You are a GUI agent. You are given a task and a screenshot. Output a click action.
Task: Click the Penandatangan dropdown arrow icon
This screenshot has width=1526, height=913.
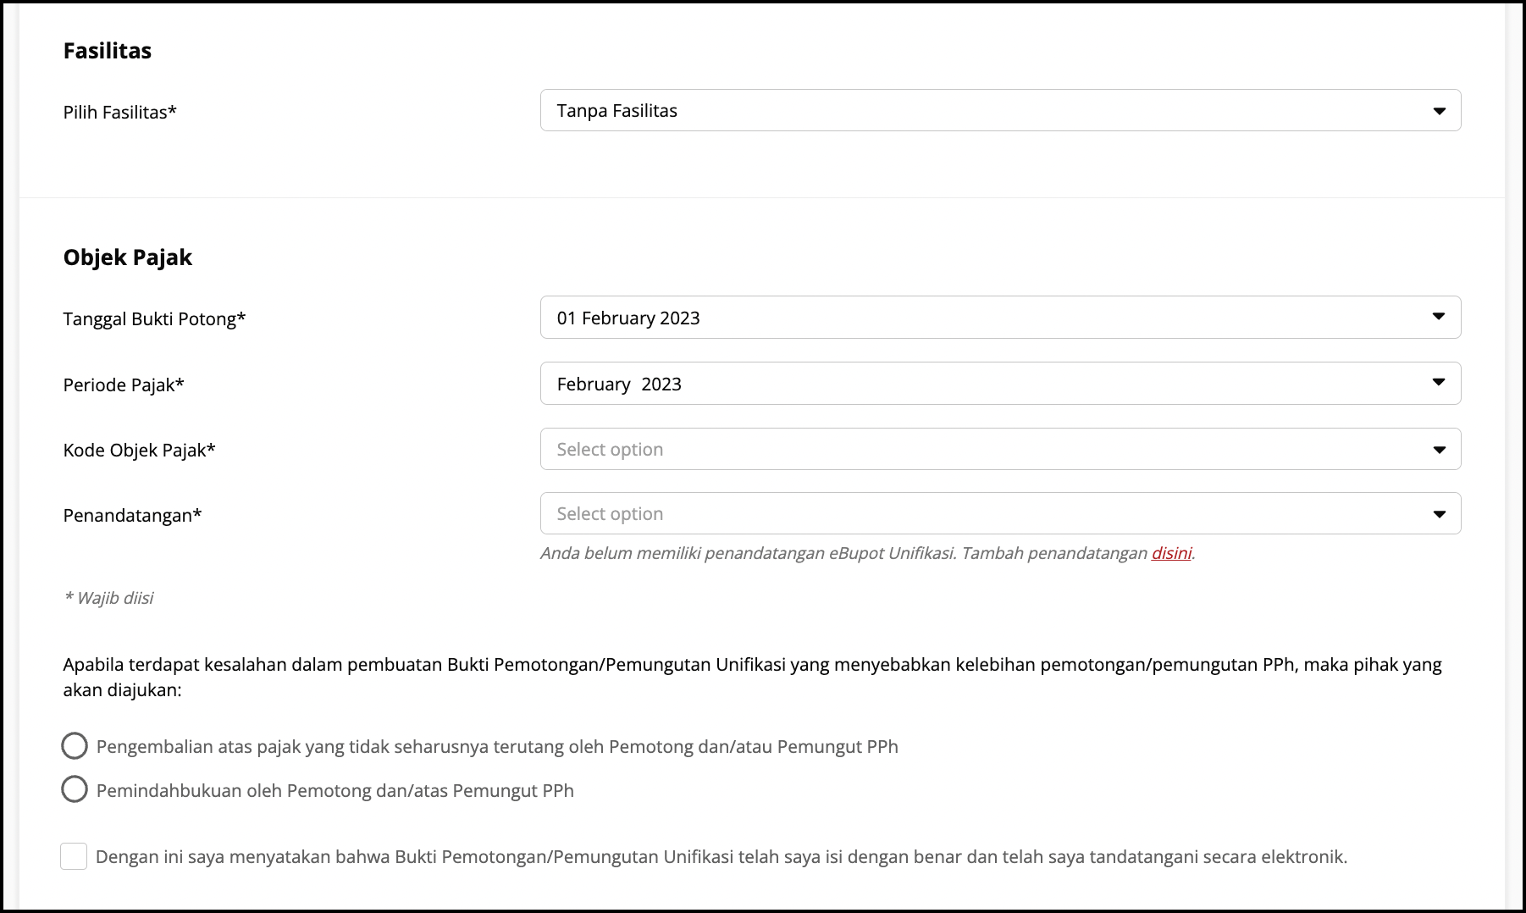coord(1439,514)
